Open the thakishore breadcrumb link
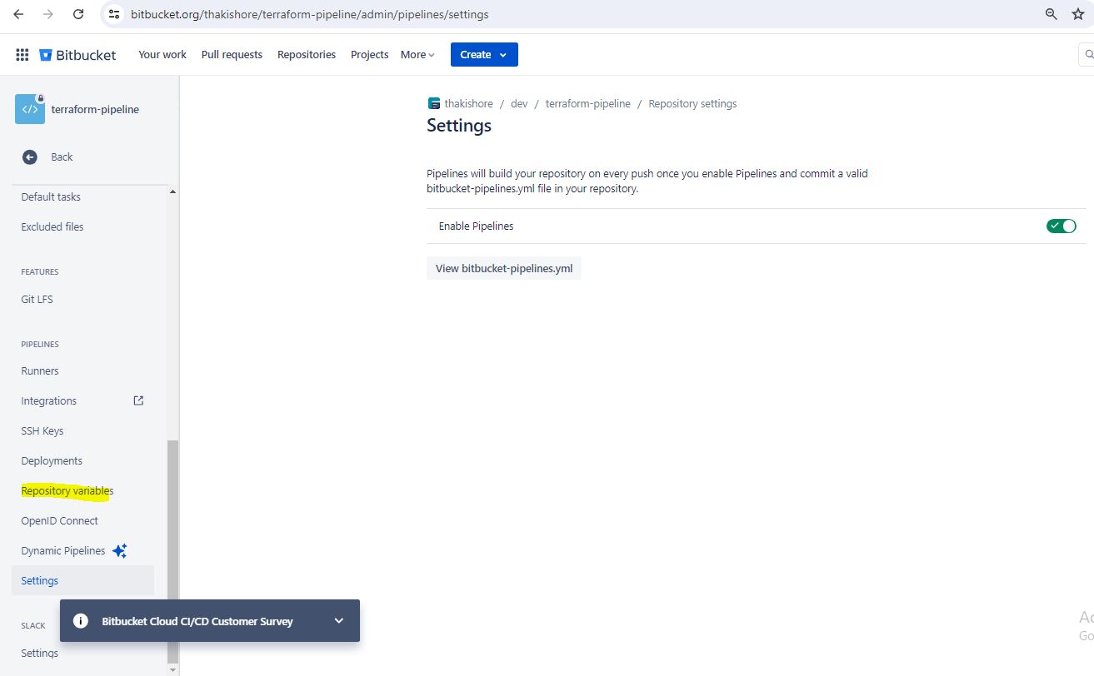The height and width of the screenshot is (676, 1094). point(468,104)
